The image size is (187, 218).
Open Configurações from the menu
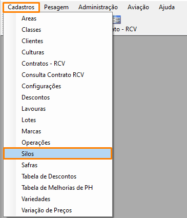[x=58, y=86]
